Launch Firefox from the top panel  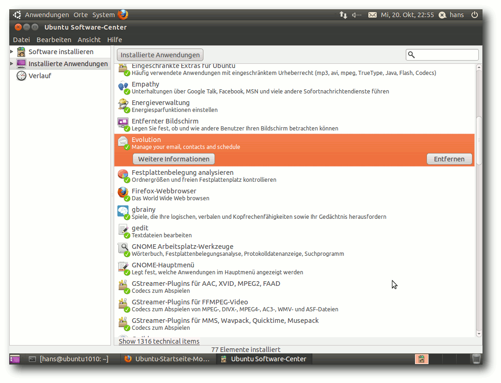click(123, 15)
